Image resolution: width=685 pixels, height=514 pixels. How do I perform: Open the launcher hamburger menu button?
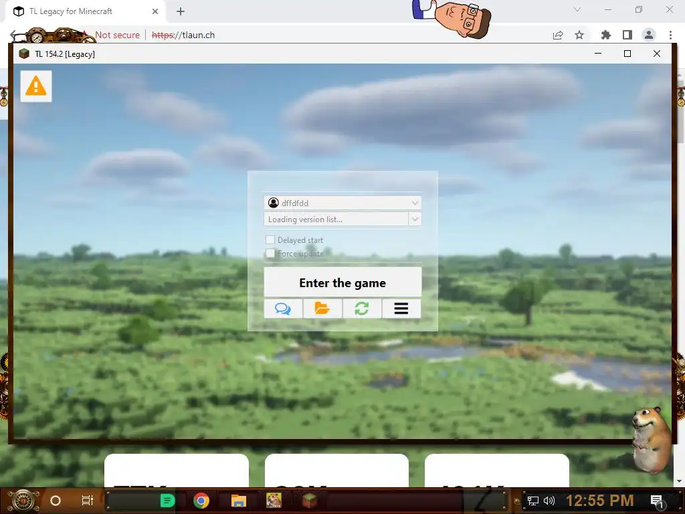[401, 309]
